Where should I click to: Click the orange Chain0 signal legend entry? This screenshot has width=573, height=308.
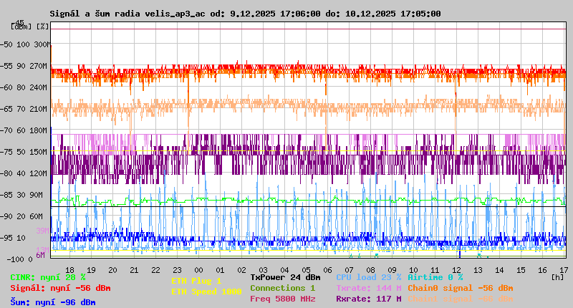pyautogui.click(x=460, y=288)
